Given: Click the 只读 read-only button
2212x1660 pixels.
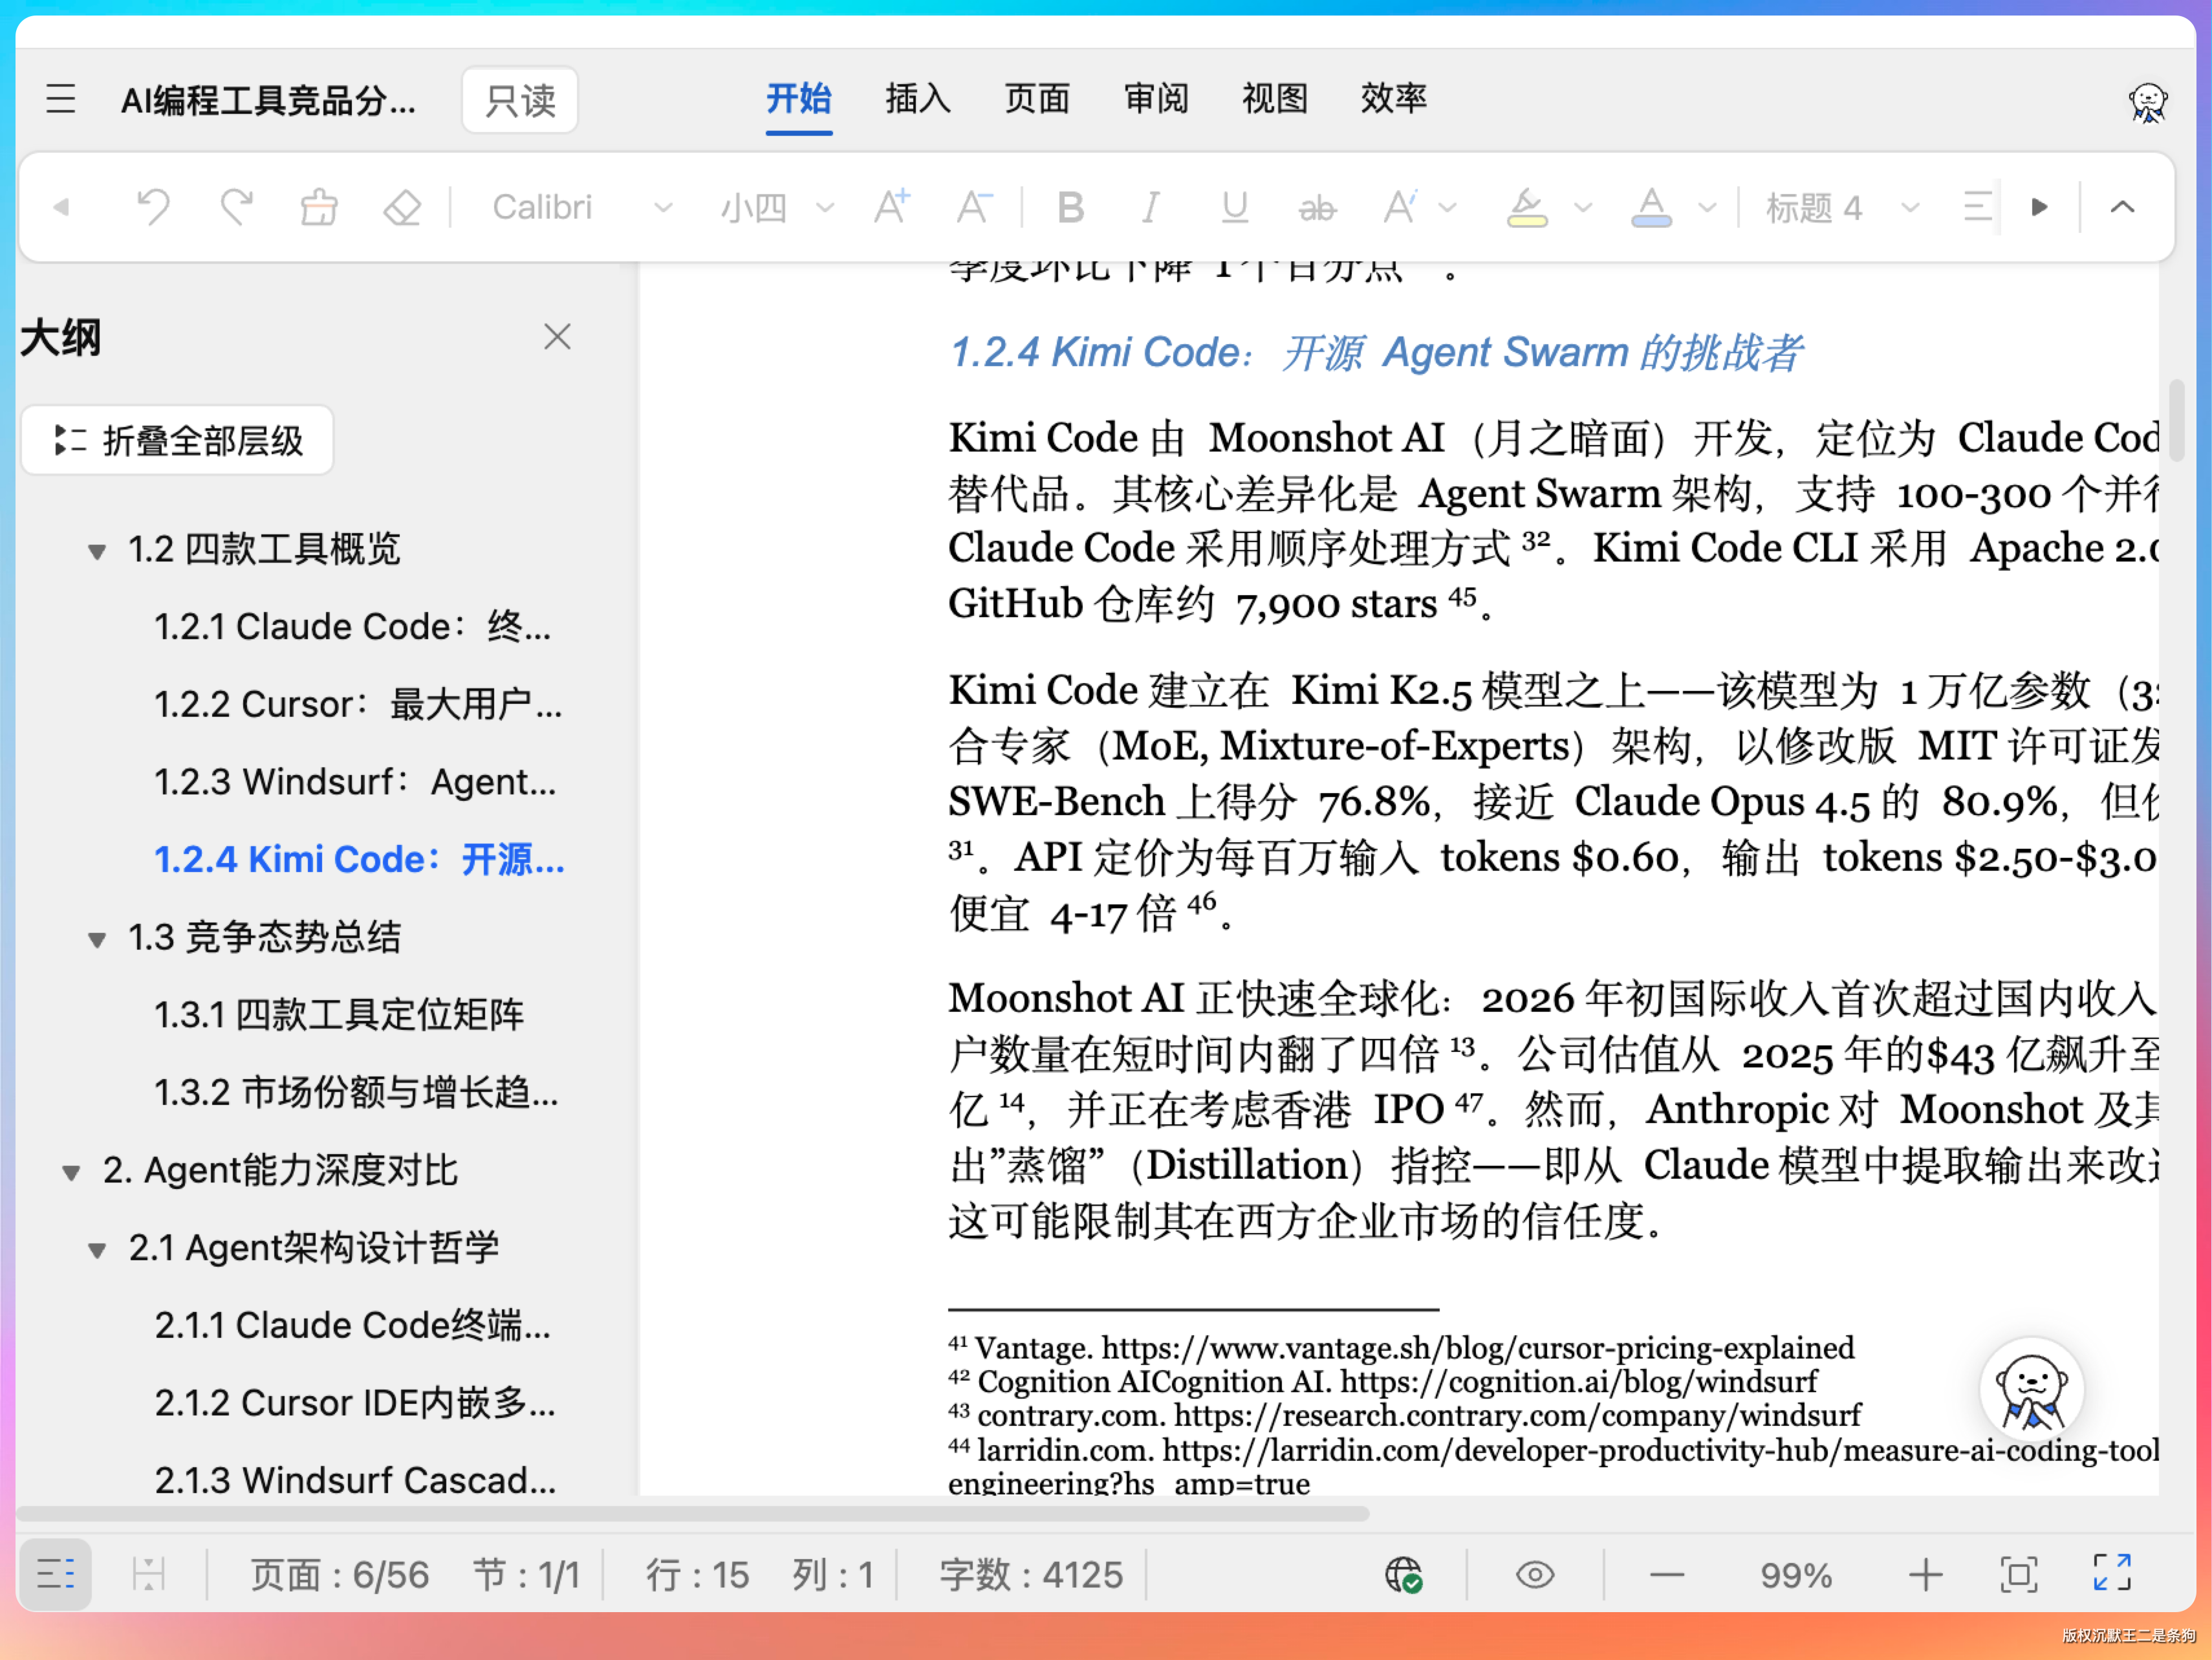Looking at the screenshot, I should (520, 100).
